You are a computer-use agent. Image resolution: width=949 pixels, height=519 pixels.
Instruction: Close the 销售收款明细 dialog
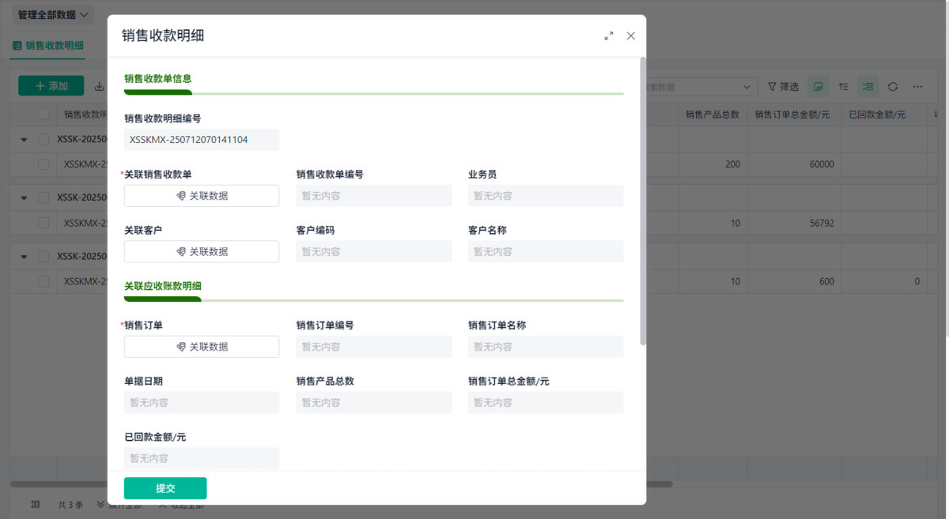[x=631, y=36]
